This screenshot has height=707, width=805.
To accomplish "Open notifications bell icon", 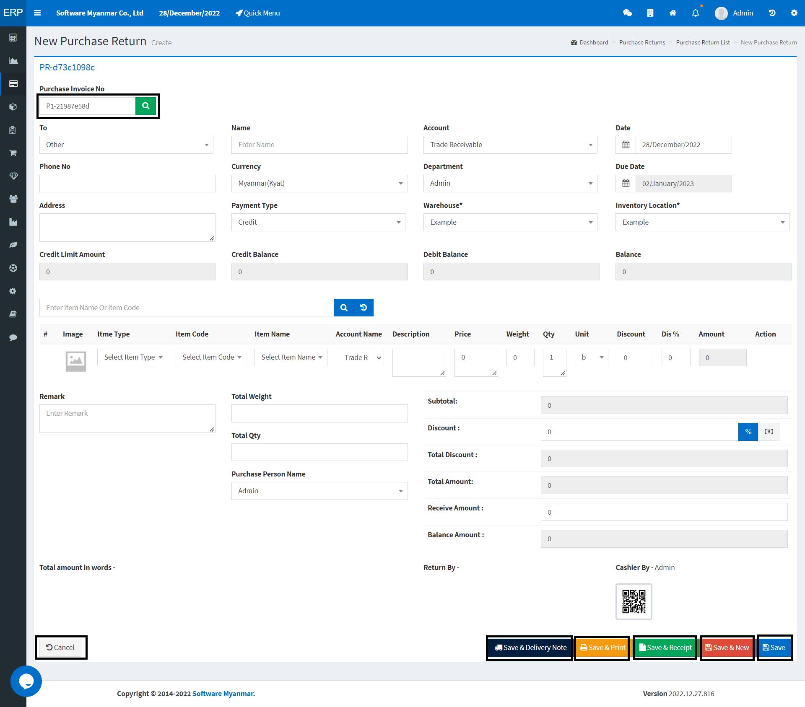I will click(x=696, y=13).
